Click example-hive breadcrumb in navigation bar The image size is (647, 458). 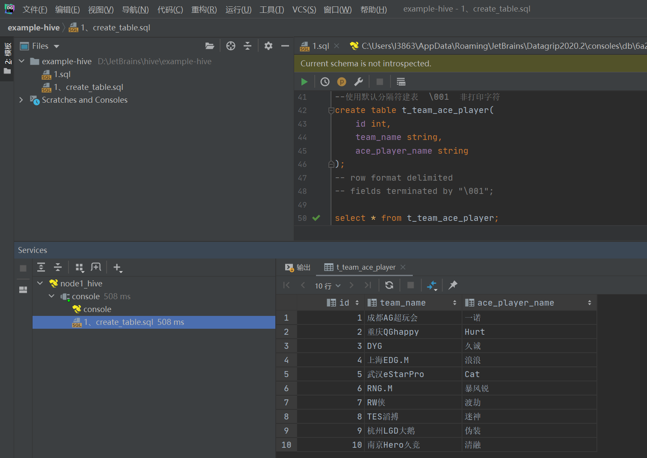(33, 27)
